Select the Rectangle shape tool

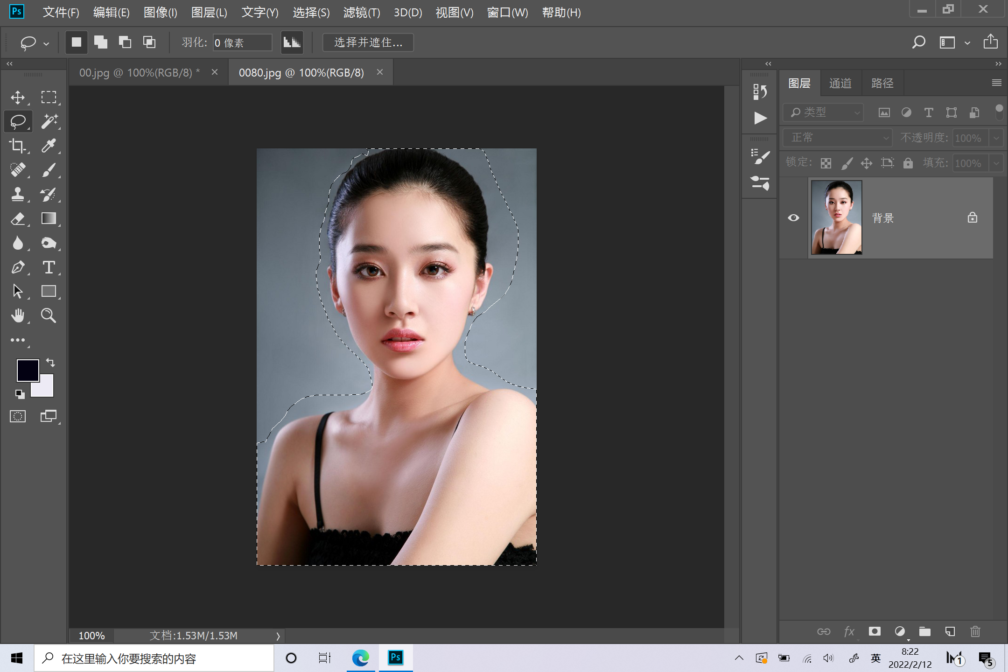(x=49, y=291)
